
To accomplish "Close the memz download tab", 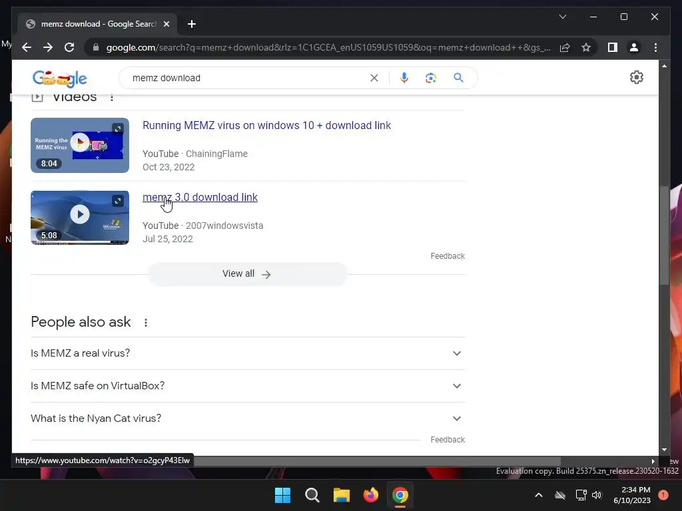I will pyautogui.click(x=166, y=24).
